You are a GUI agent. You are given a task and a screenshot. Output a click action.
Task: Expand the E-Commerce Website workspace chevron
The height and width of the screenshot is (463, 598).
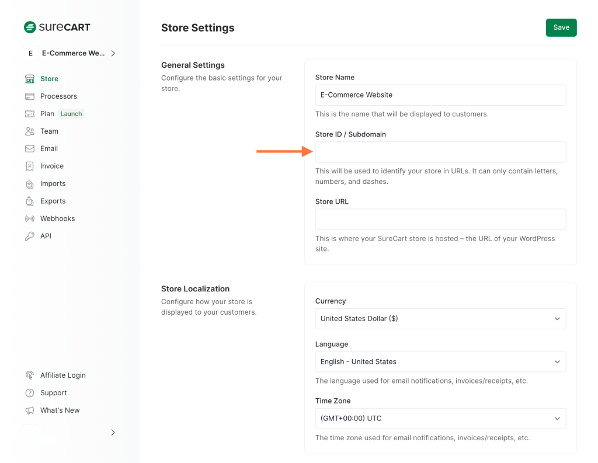pos(113,53)
